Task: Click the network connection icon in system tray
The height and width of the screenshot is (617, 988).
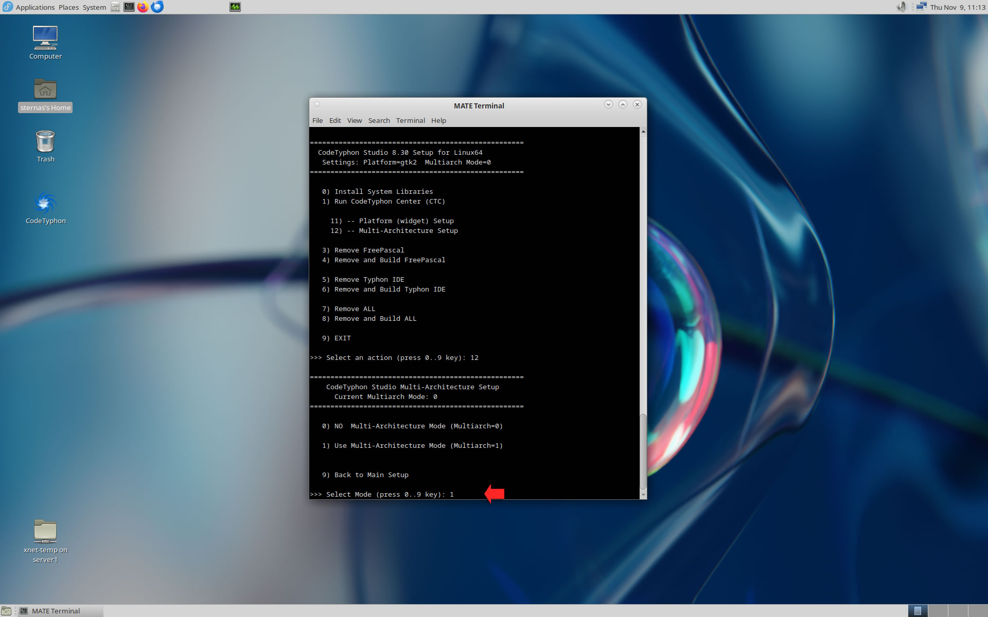Action: 921,7
